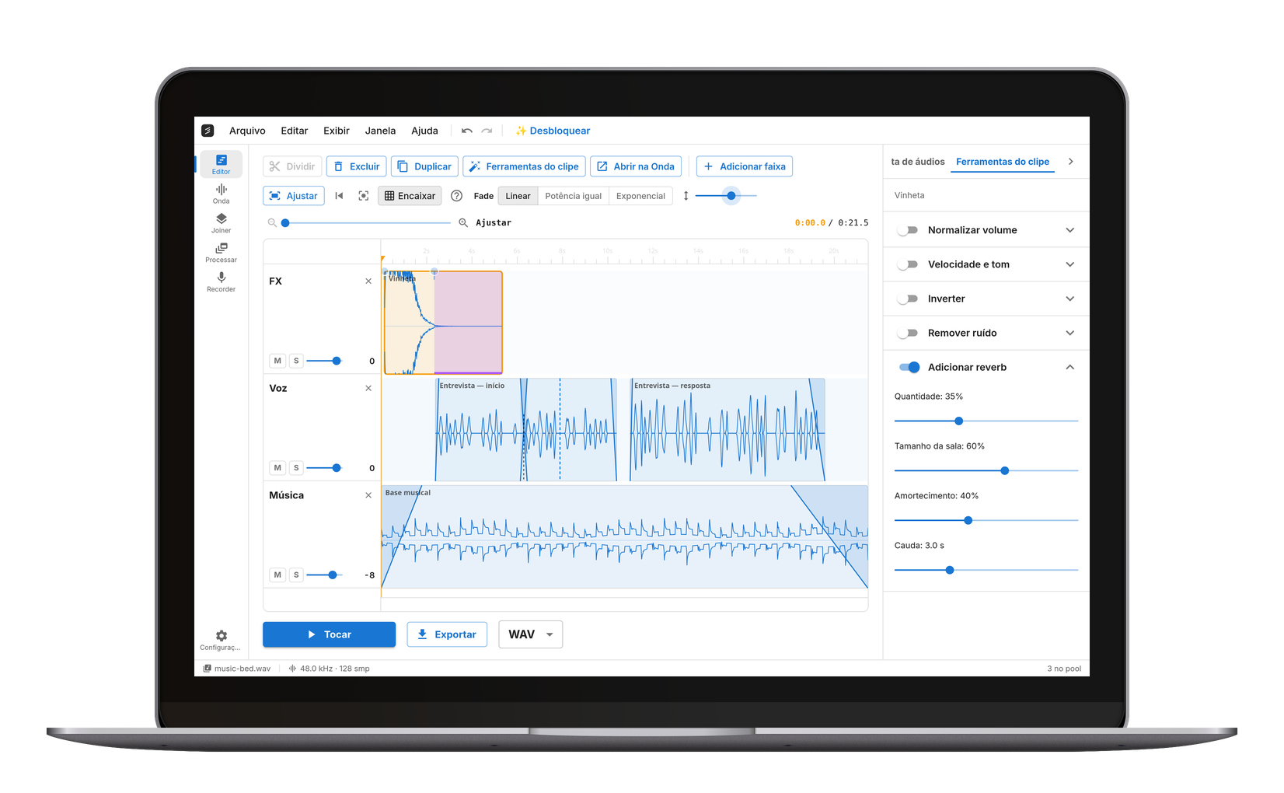This screenshot has width=1284, height=793.
Task: Adjust Música track volume slider
Action: 324,575
